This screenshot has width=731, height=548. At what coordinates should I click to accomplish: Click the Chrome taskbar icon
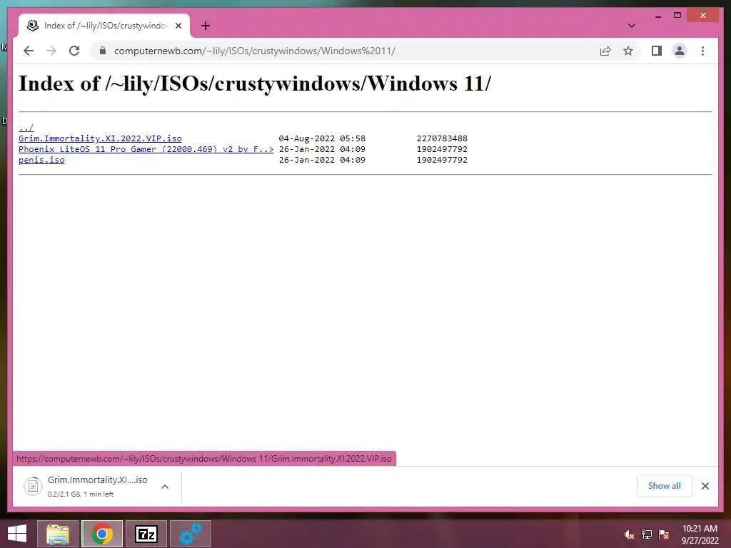[x=101, y=534]
